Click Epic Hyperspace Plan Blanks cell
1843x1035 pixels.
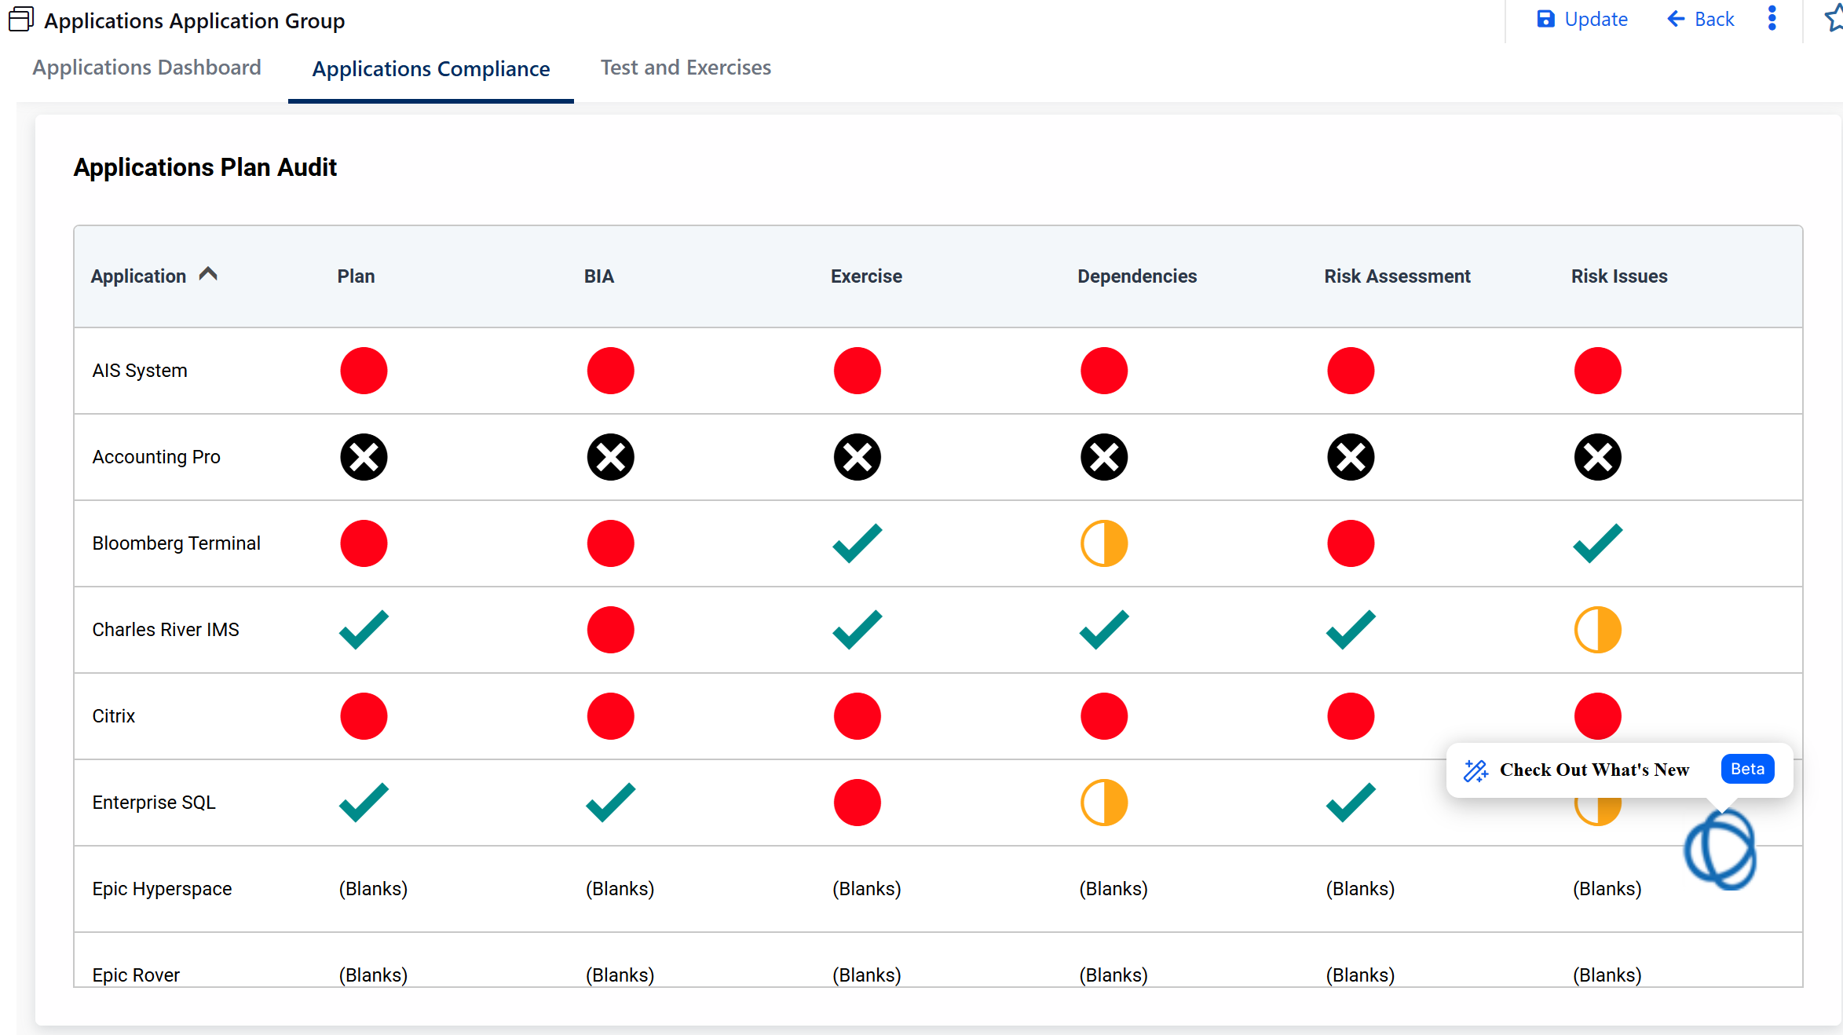pos(373,889)
